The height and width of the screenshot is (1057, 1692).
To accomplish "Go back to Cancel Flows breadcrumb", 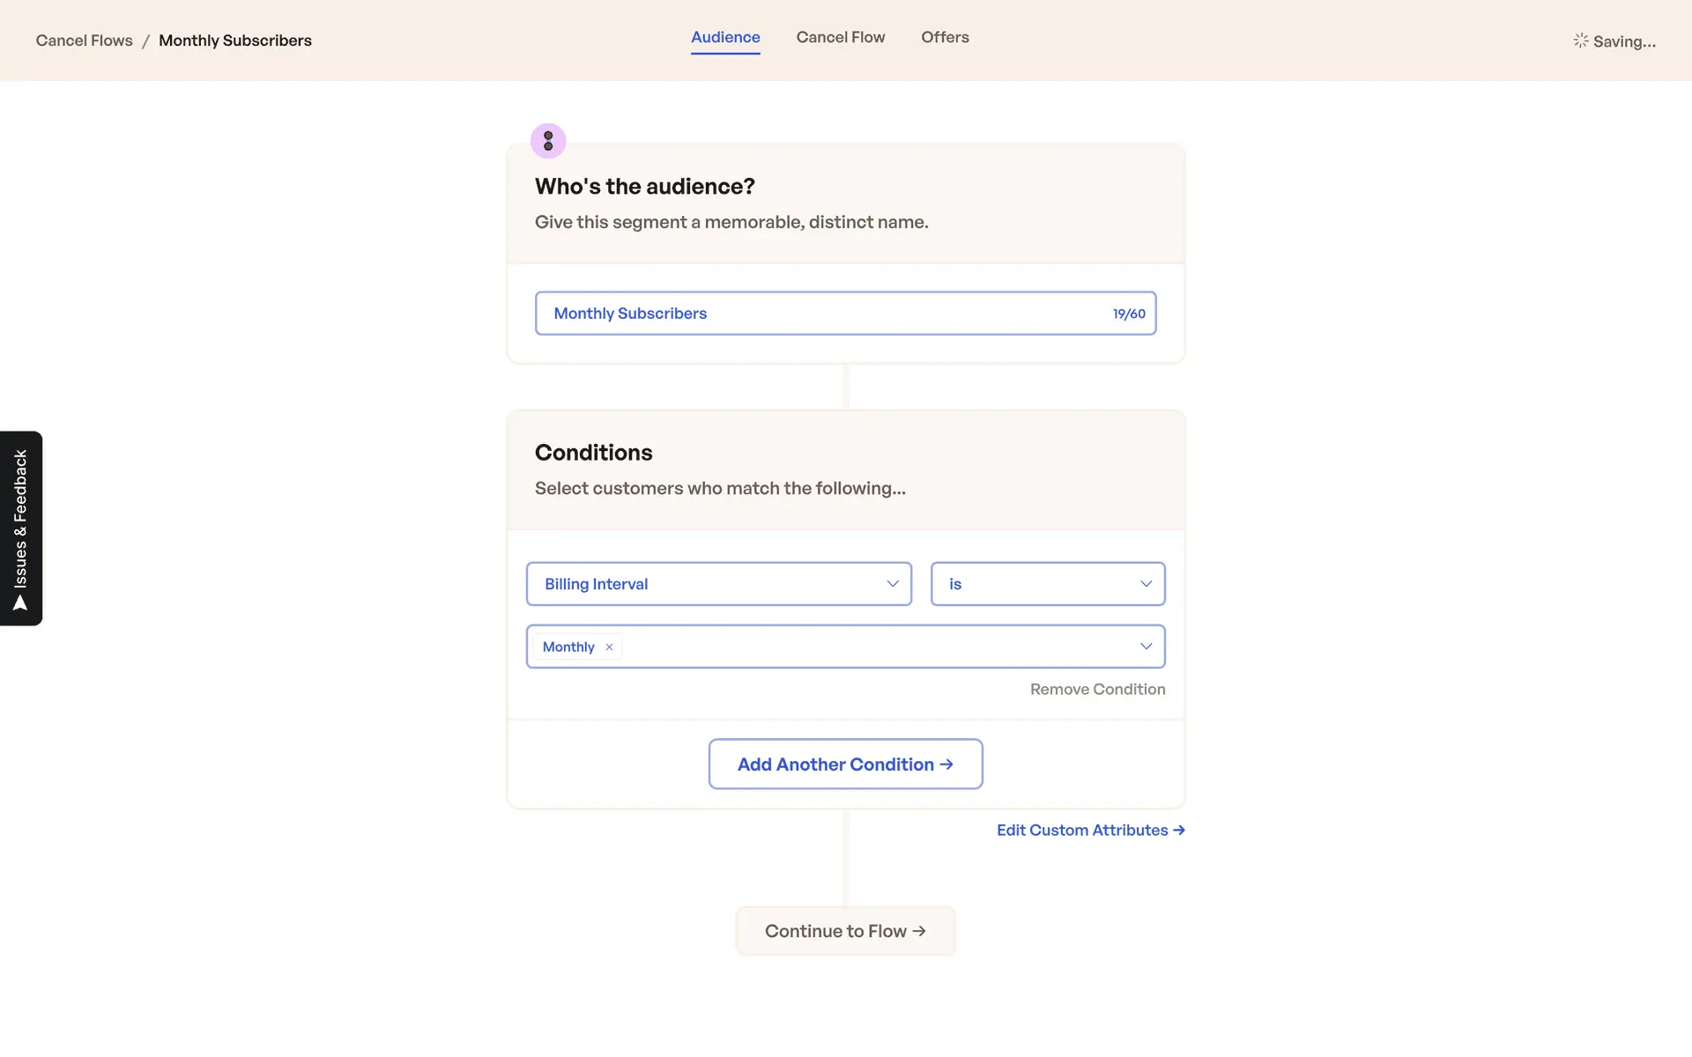I will [x=84, y=41].
